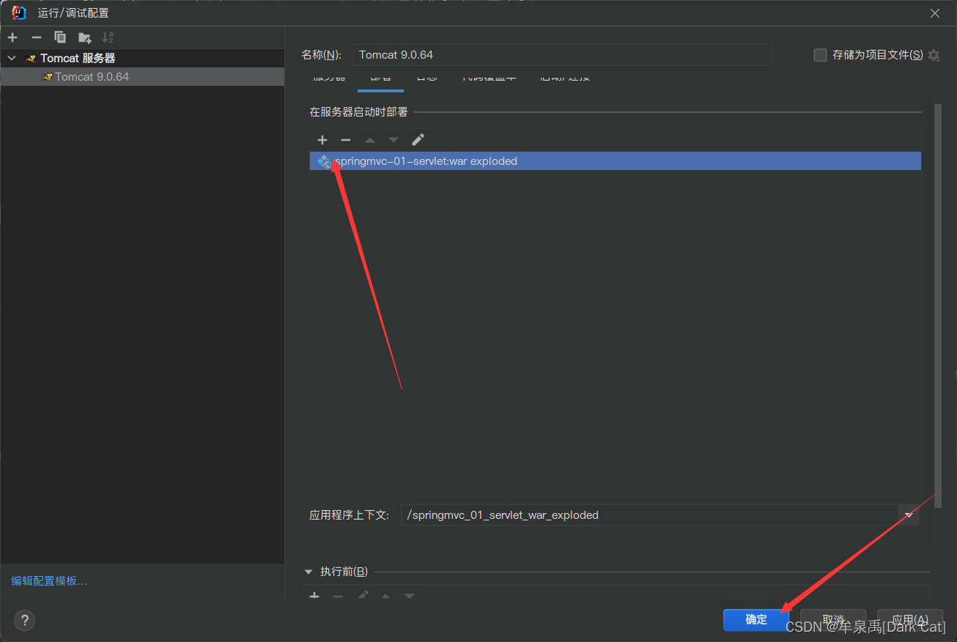
Task: Click the 应用程序上下文 text field
Action: click(x=649, y=515)
